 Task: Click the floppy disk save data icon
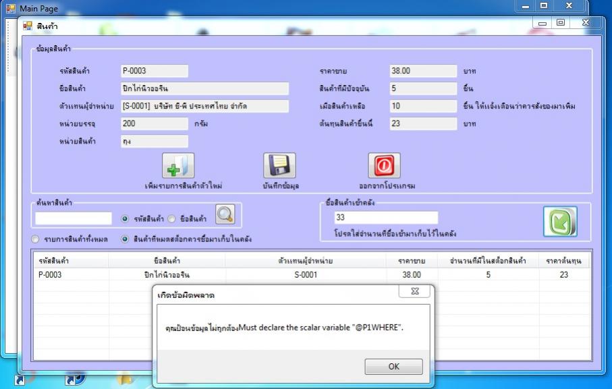tap(279, 165)
